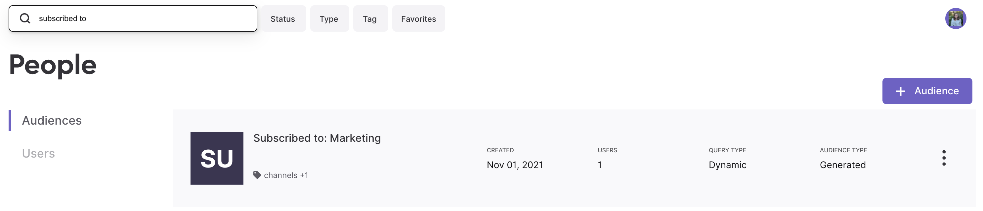The width and height of the screenshot is (983, 211).
Task: Click the users count value 1
Action: 600,165
